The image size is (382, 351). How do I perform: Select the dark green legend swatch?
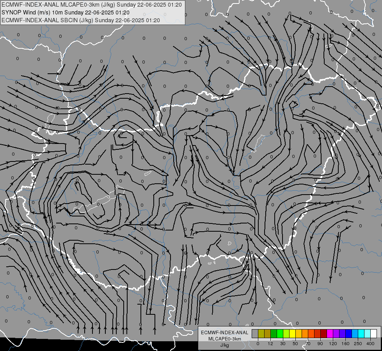tap(274, 333)
